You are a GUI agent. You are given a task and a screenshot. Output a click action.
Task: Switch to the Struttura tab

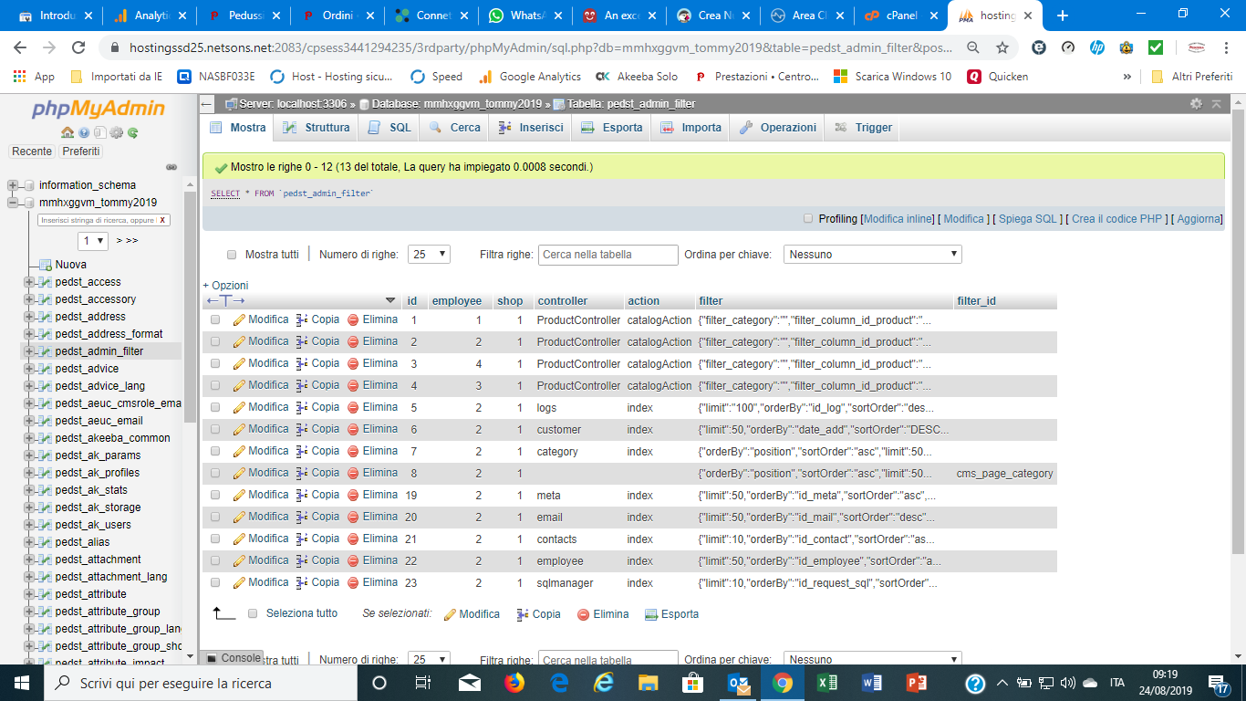(x=316, y=128)
